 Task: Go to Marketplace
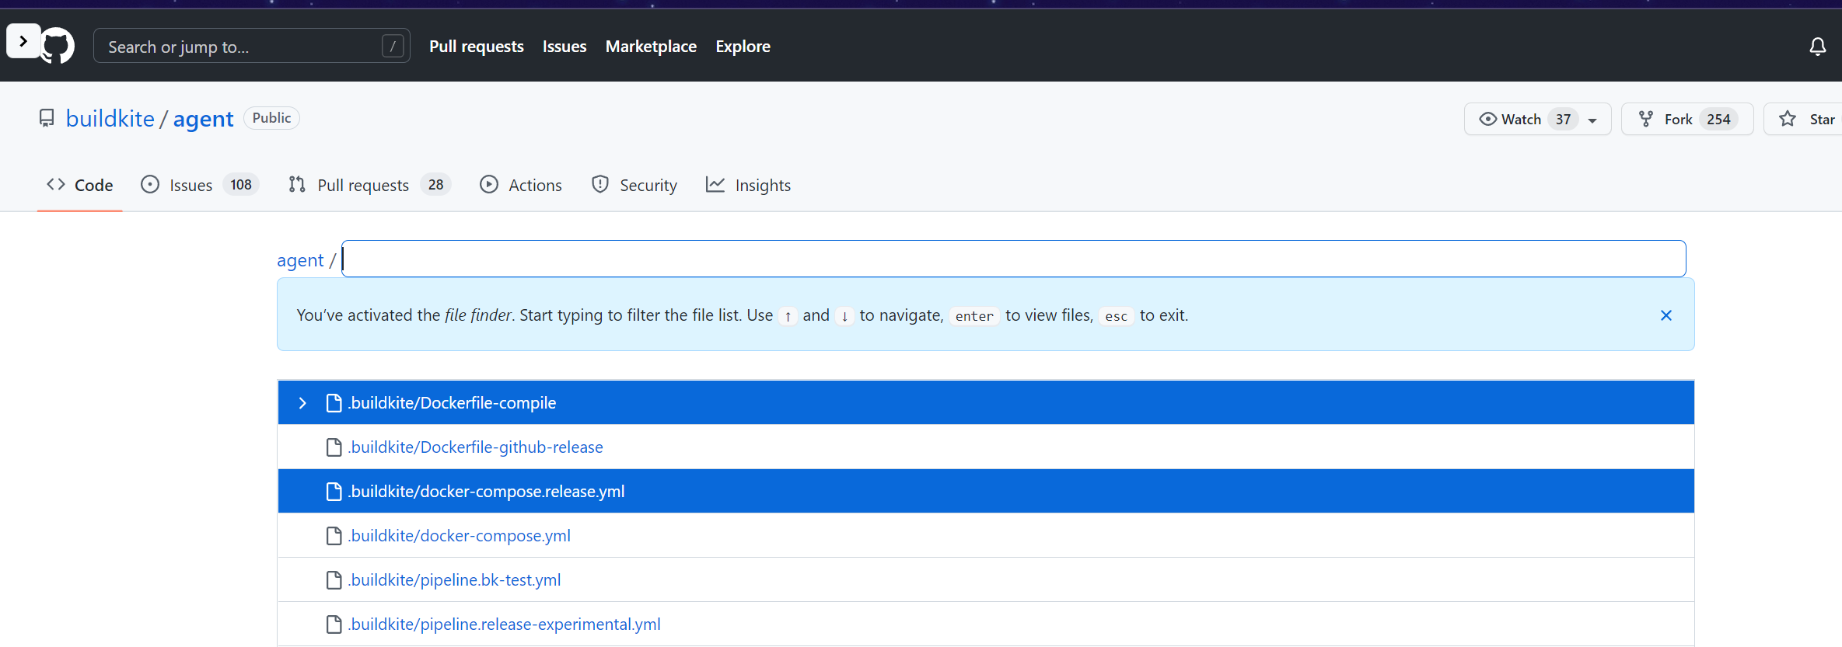(x=651, y=47)
